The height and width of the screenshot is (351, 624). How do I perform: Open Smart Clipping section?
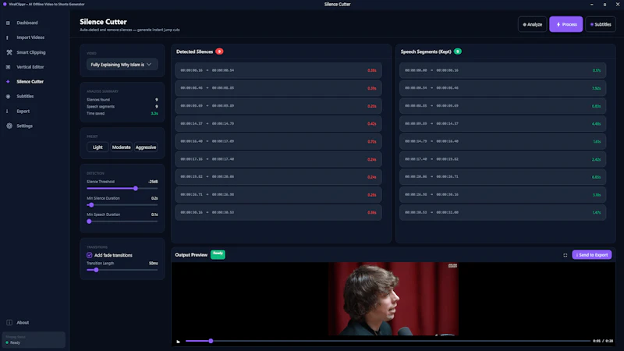31,52
